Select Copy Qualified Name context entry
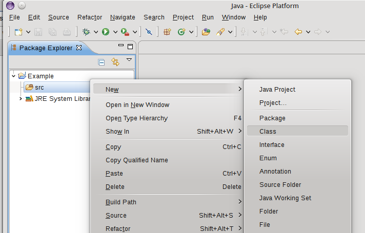Viewport: 365px width, 233px height. pos(168,160)
